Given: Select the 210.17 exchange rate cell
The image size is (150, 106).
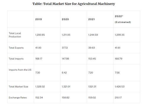Looking at the screenshot, I should pyautogui.click(x=118, y=97).
